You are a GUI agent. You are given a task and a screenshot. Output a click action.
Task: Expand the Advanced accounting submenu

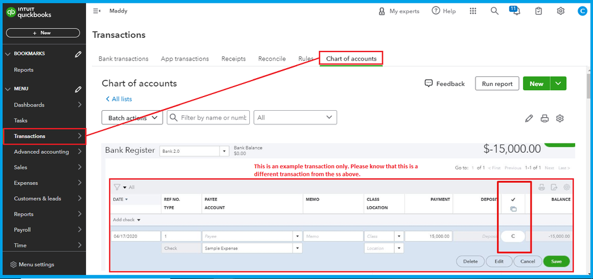(80, 152)
